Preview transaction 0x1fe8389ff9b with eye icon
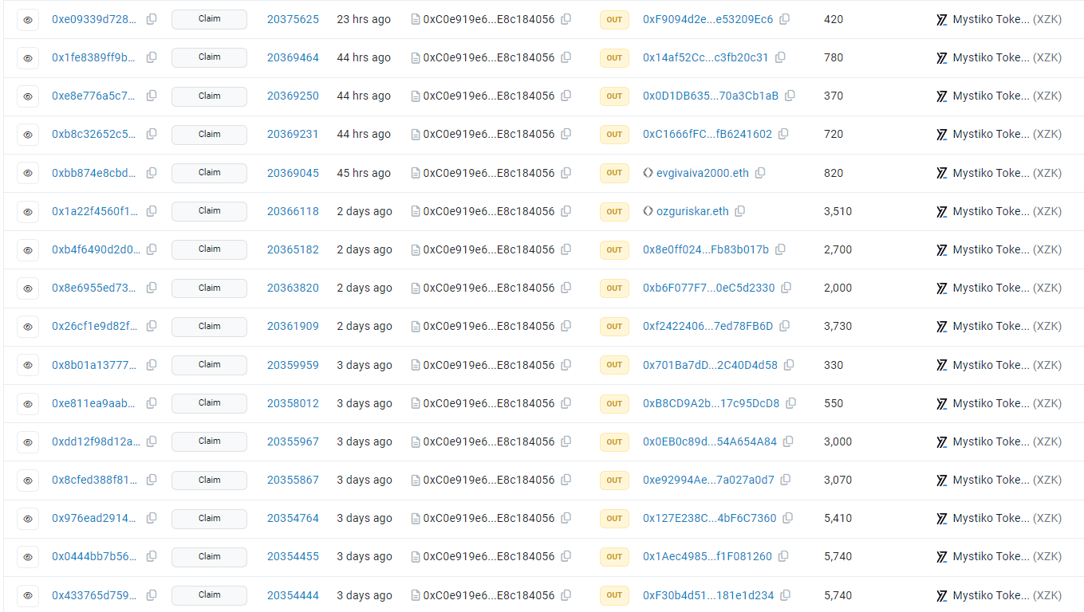Image resolution: width=1084 pixels, height=612 pixels. click(x=28, y=57)
